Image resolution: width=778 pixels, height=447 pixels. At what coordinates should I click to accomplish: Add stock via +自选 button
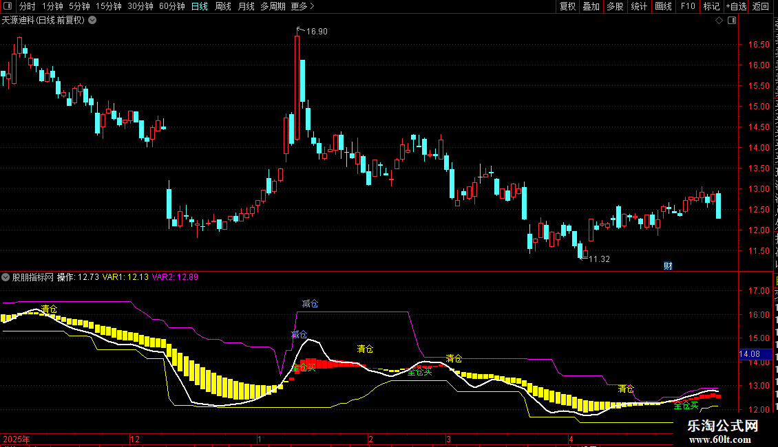click(736, 6)
